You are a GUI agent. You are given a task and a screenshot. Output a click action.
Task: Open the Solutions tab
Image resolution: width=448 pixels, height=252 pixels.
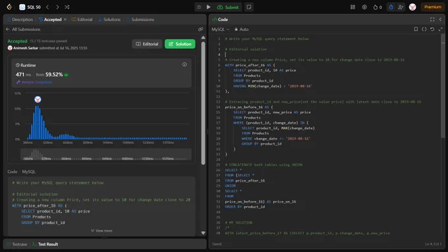click(109, 19)
